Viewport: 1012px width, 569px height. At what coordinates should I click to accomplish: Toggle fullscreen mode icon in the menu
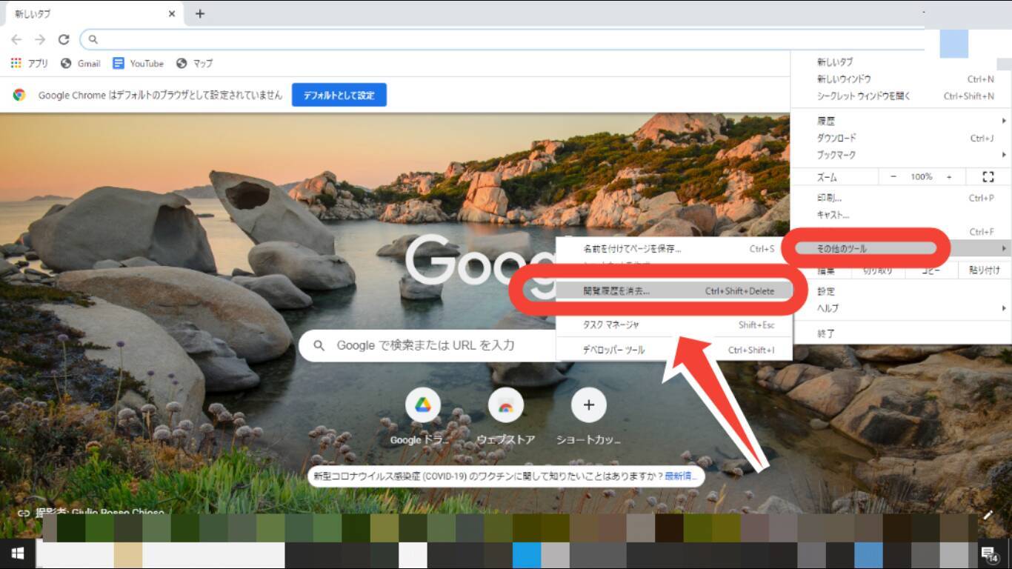click(988, 177)
